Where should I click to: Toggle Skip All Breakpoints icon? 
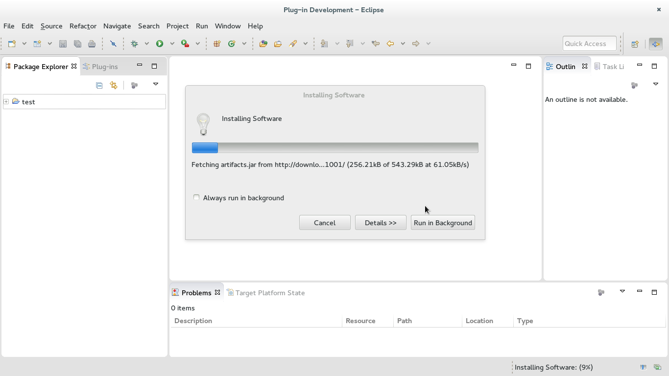[x=113, y=44]
